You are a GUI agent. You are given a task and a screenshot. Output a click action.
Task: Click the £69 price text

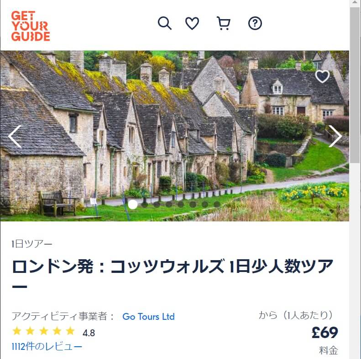coord(325,333)
